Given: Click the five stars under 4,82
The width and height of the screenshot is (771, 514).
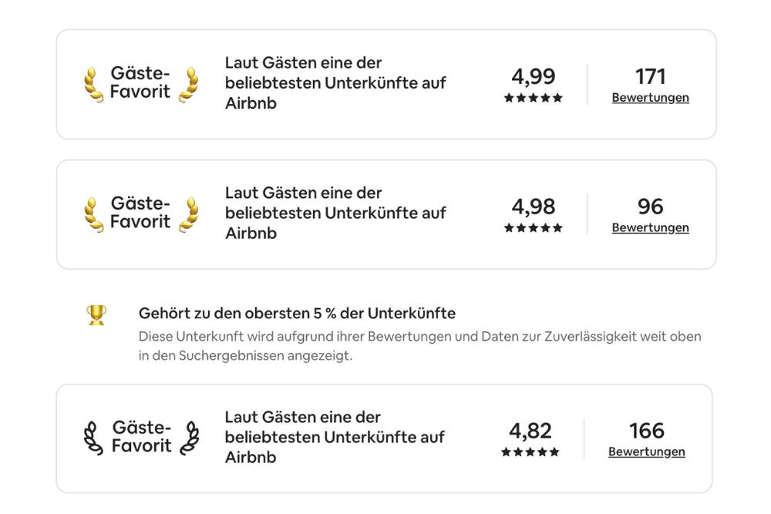Looking at the screenshot, I should coord(530,452).
